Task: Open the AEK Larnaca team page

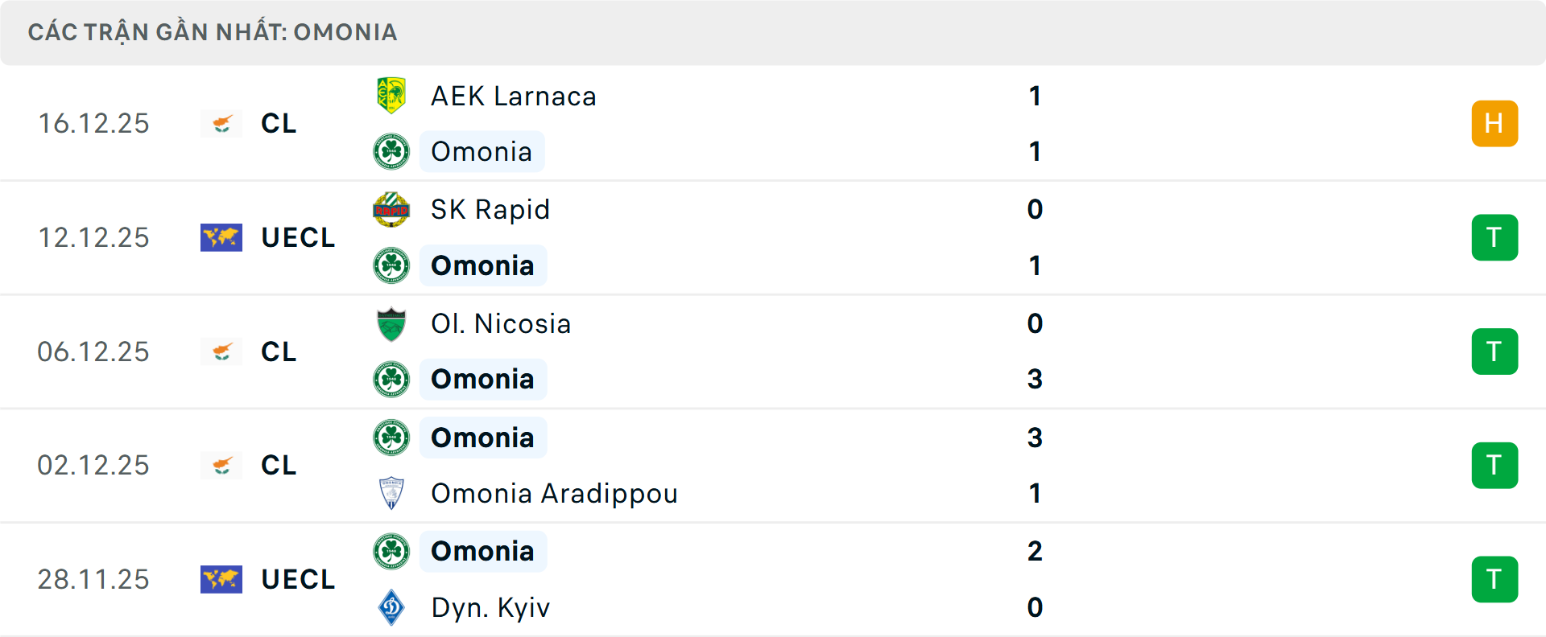Action: (513, 95)
